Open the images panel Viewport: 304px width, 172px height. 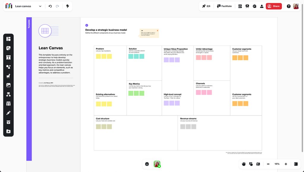pos(8,85)
